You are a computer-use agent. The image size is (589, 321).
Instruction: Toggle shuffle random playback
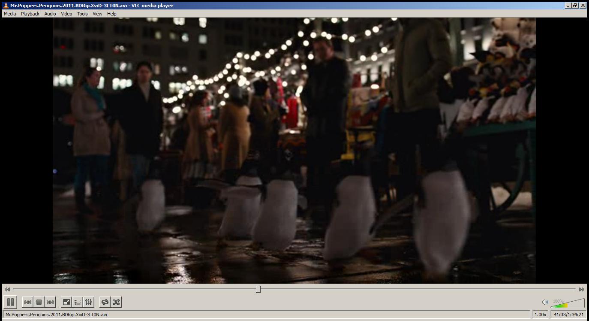point(116,302)
